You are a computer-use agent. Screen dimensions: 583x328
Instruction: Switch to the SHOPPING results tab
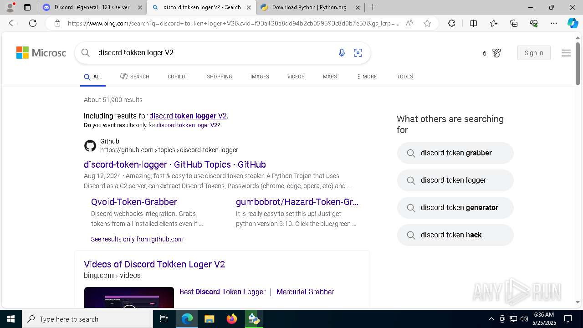pyautogui.click(x=220, y=77)
